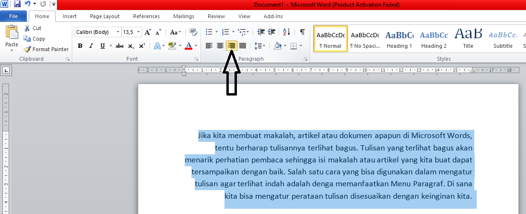This screenshot has width=526, height=214.
Task: Apply the text highlight color
Action: (172, 46)
